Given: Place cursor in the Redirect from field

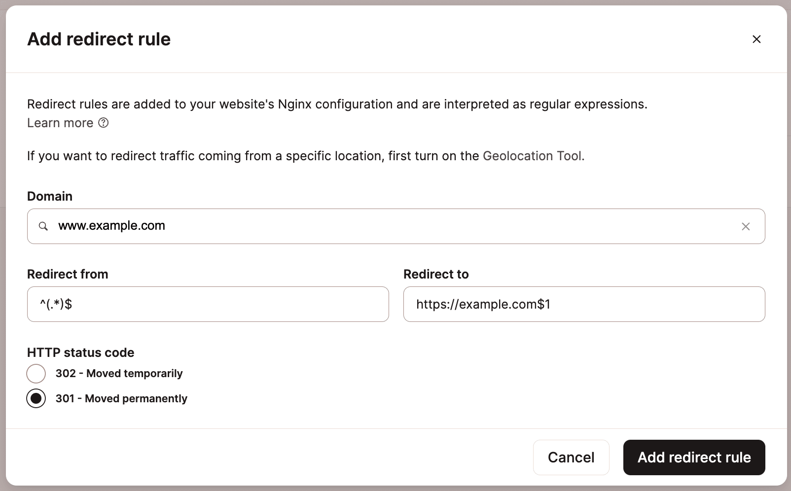Looking at the screenshot, I should [x=207, y=304].
